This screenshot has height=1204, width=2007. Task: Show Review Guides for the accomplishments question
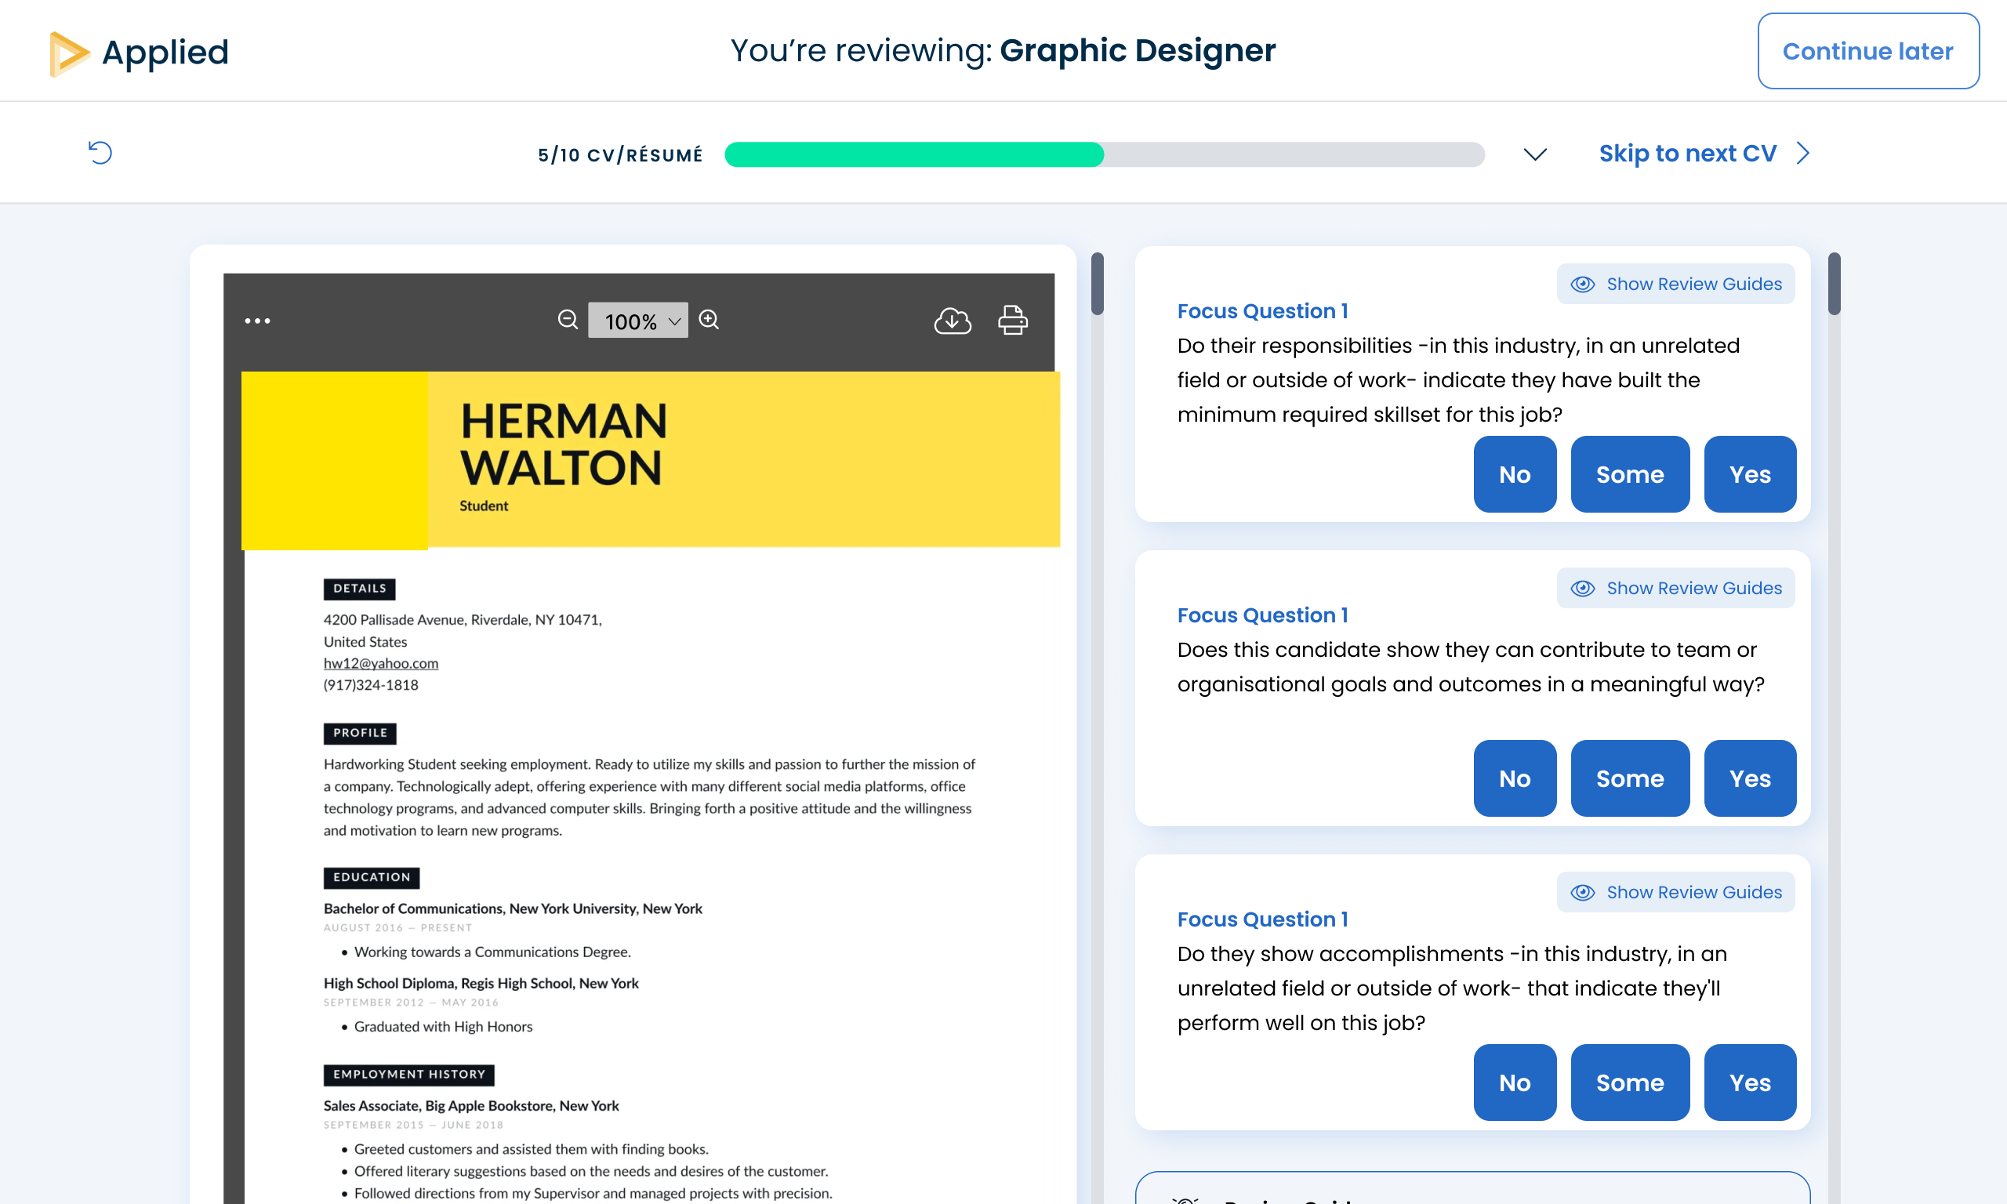coord(1675,893)
